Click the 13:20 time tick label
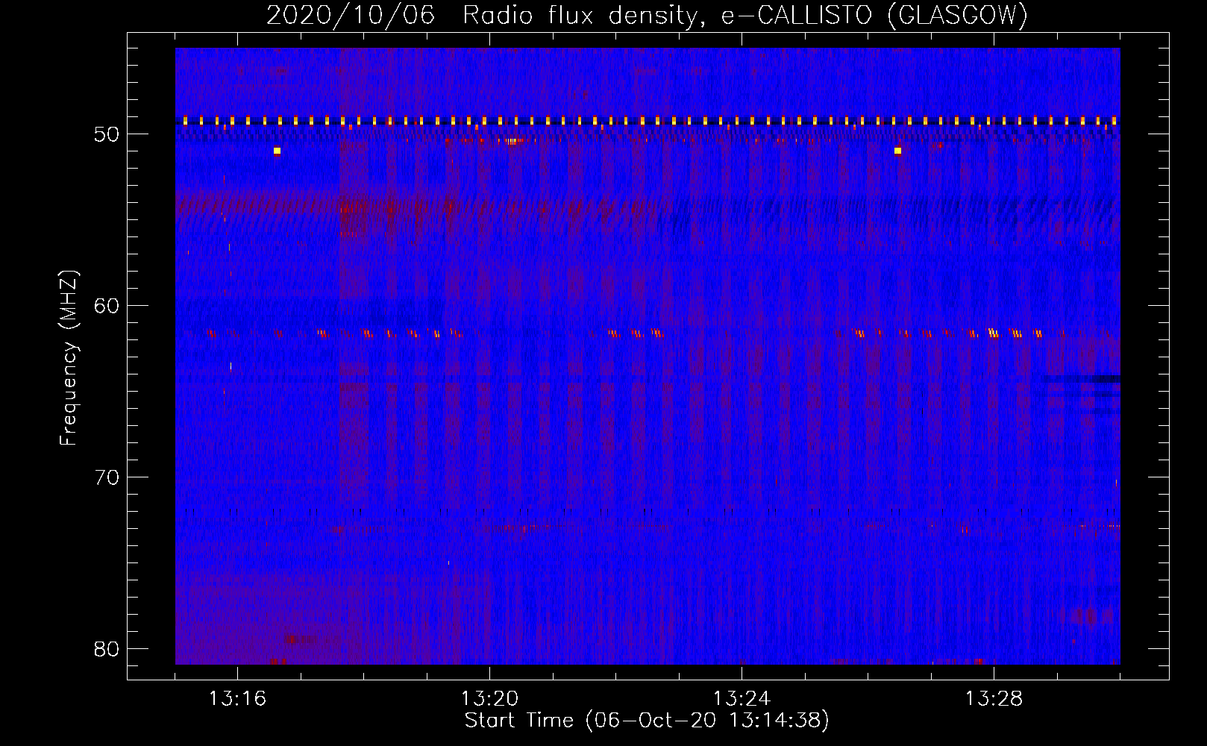This screenshot has width=1207, height=746. pyautogui.click(x=489, y=699)
